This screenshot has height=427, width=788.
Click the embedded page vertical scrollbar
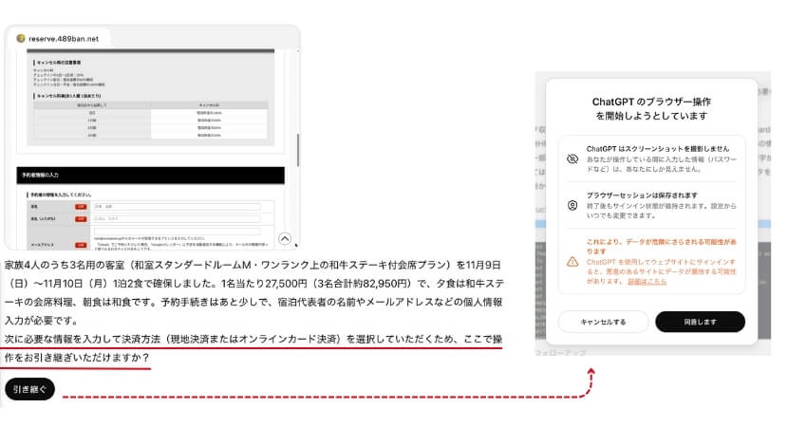point(297,150)
